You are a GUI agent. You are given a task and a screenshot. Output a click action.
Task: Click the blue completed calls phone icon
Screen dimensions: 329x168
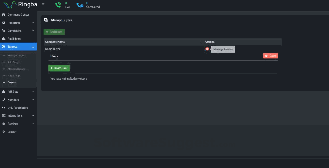tap(80, 5)
